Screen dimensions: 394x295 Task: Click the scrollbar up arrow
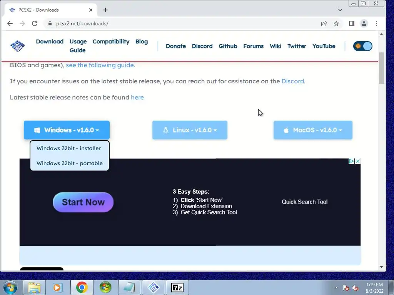(381, 34)
